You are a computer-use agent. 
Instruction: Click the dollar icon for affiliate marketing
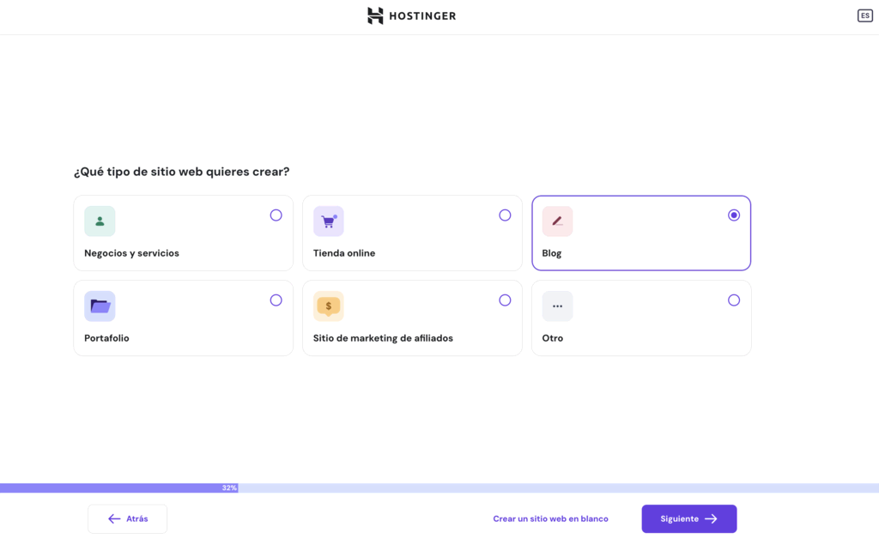click(x=328, y=306)
